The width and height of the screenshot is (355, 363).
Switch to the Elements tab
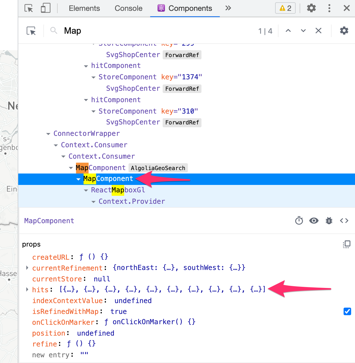84,8
